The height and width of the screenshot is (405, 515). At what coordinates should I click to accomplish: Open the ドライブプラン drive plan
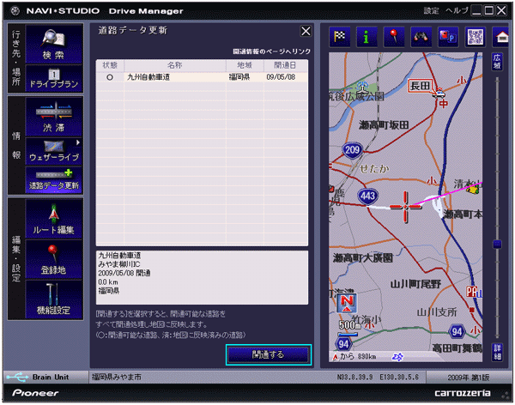[x=54, y=79]
